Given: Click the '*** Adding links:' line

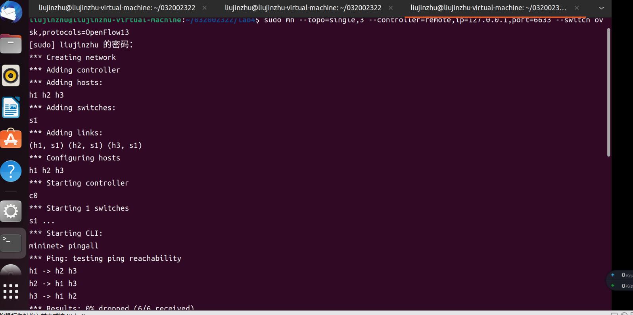Looking at the screenshot, I should pos(66,133).
